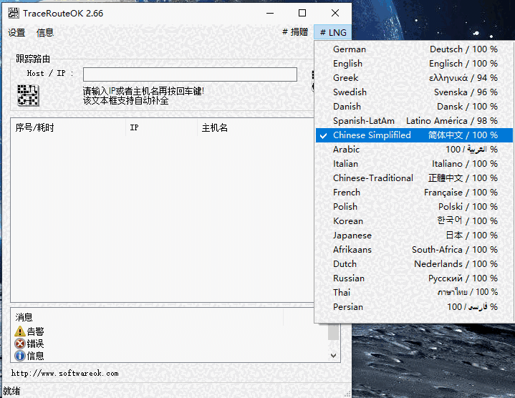Image resolution: width=515 pixels, height=398 pixels.
Task: Minimize the TraceRouteOK window
Action: [270, 13]
